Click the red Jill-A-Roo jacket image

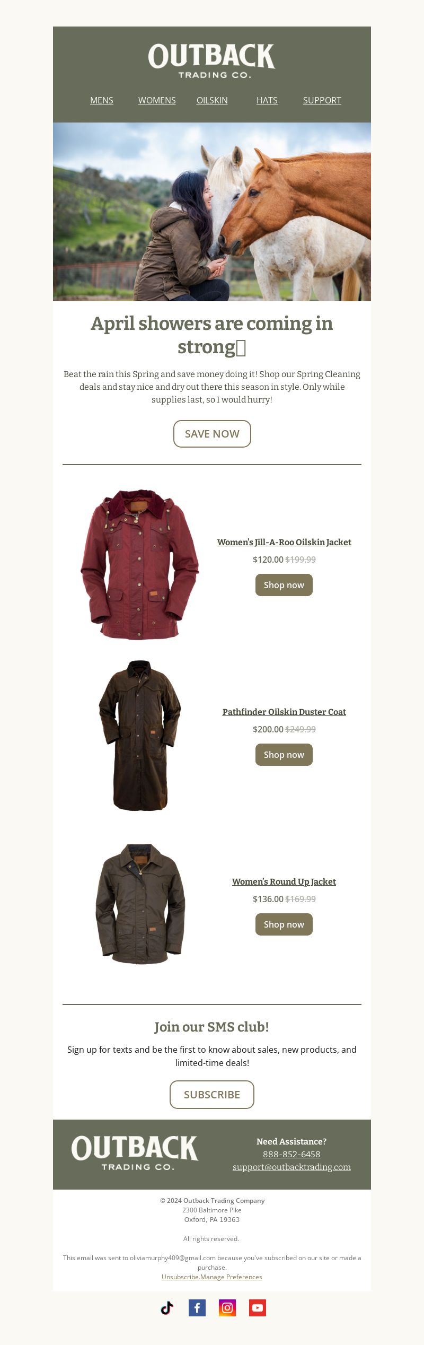[140, 564]
